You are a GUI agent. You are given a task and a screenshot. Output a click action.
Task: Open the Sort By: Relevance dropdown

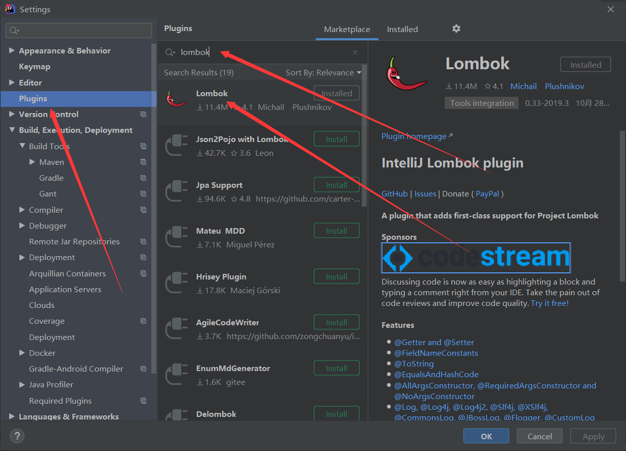tap(323, 73)
